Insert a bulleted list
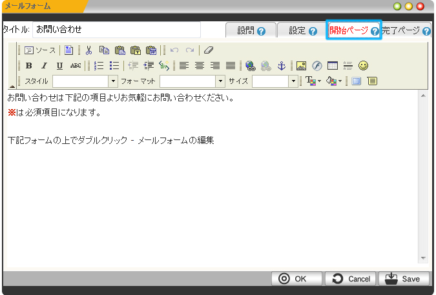The height and width of the screenshot is (295, 436). (x=114, y=66)
